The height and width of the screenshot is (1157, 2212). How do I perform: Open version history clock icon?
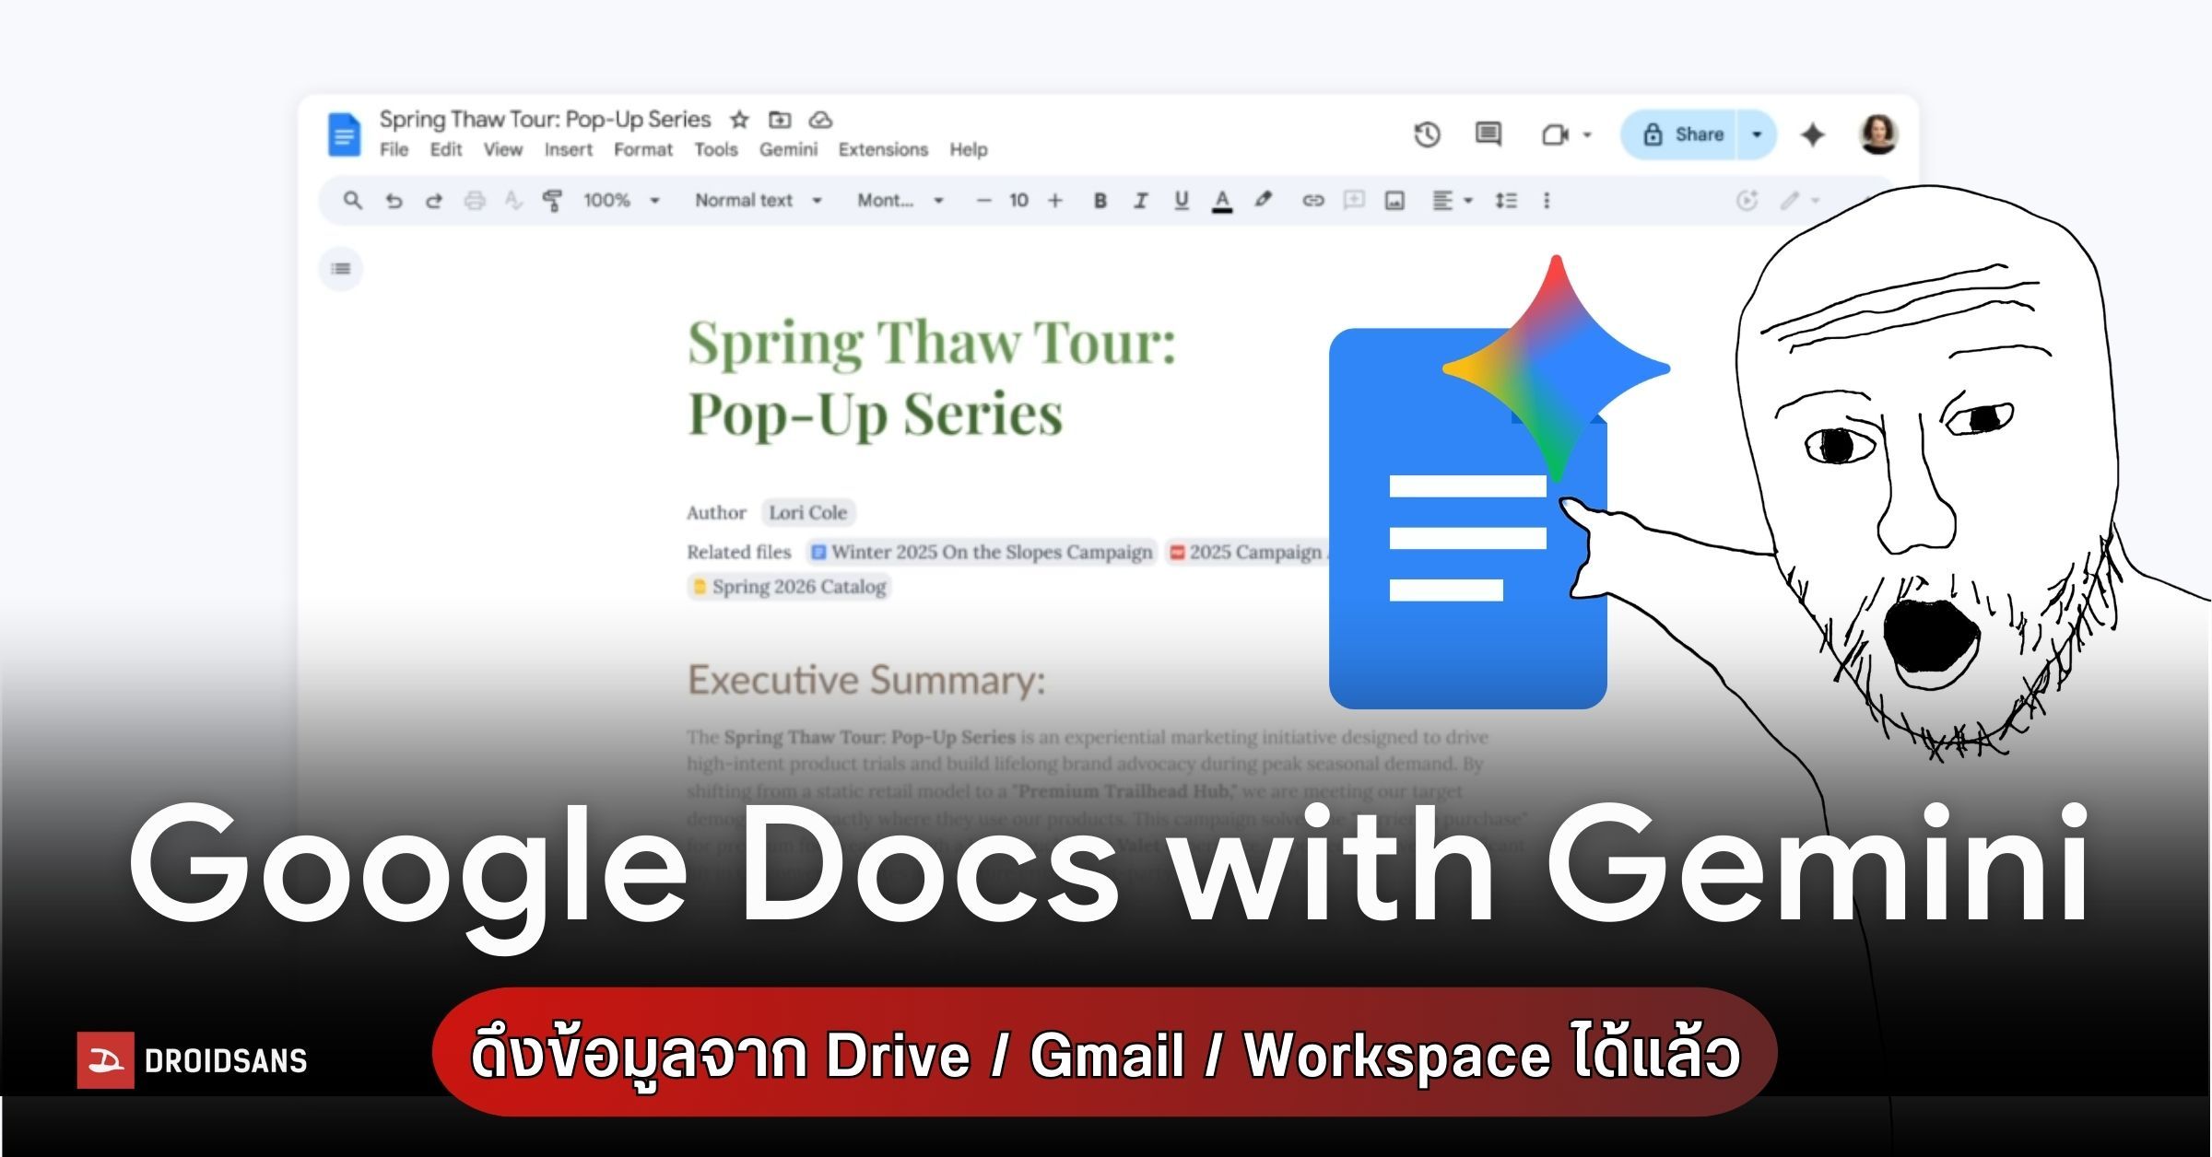pyautogui.click(x=1427, y=134)
